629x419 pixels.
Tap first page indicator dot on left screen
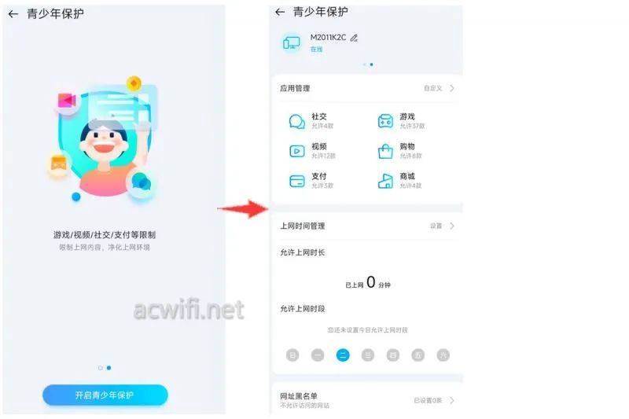[x=101, y=368]
